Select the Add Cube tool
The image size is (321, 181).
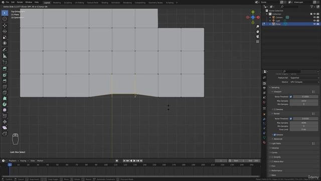(5, 62)
